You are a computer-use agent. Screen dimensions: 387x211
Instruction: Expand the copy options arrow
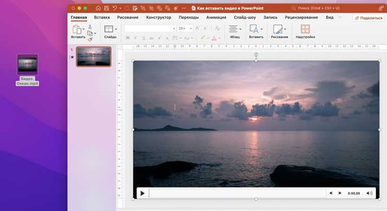pyautogui.click(x=95, y=34)
